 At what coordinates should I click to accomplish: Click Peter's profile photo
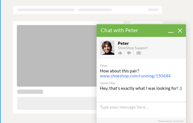pyautogui.click(x=107, y=48)
